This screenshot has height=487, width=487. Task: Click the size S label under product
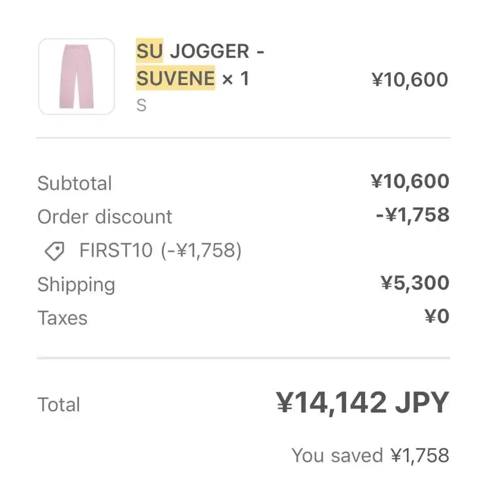[x=142, y=105]
